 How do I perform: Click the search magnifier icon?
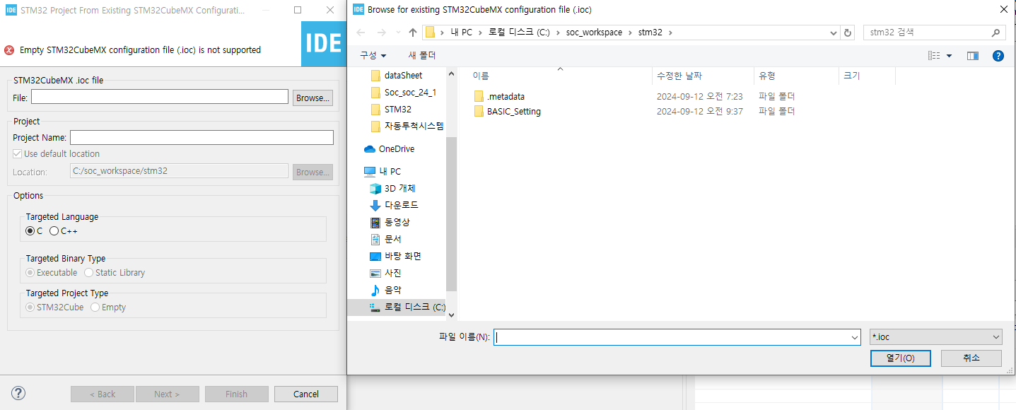(x=995, y=33)
